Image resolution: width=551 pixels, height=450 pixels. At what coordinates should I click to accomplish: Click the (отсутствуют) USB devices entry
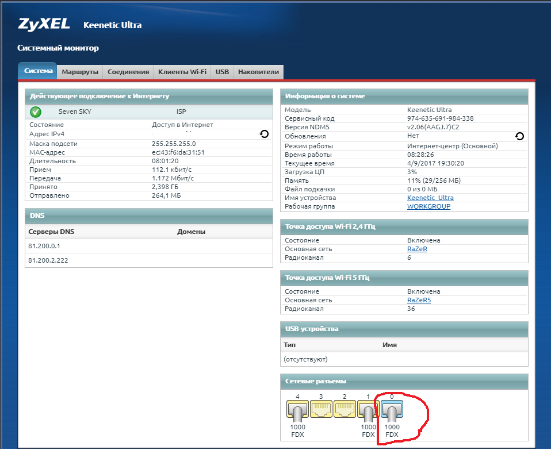click(305, 359)
